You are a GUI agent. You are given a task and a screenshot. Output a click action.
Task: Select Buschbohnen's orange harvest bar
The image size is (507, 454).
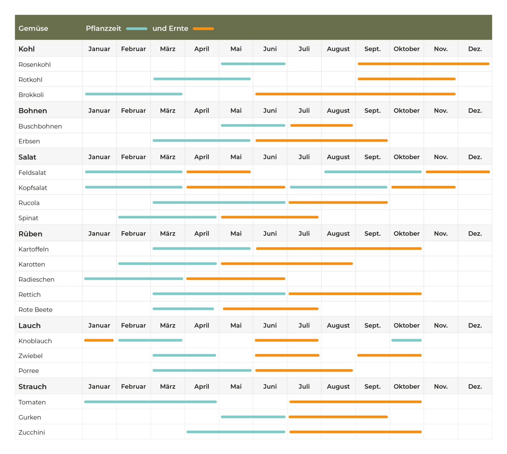click(321, 125)
